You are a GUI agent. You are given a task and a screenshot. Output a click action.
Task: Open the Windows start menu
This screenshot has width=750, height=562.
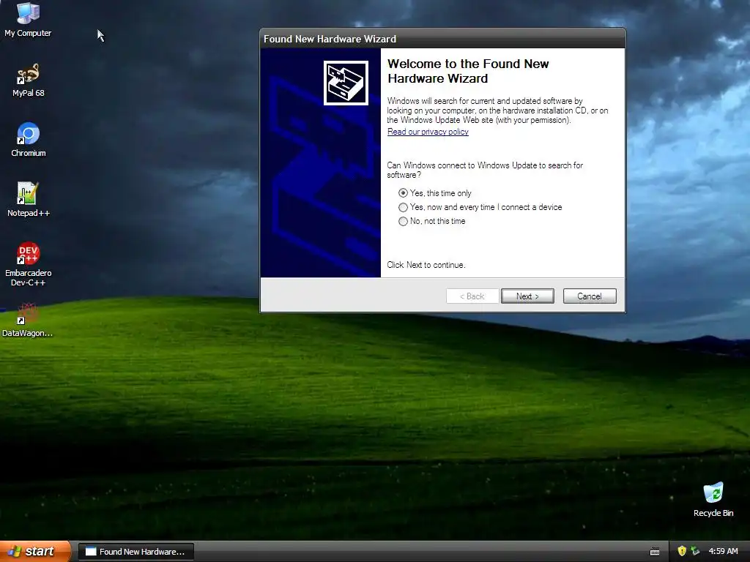(35, 551)
